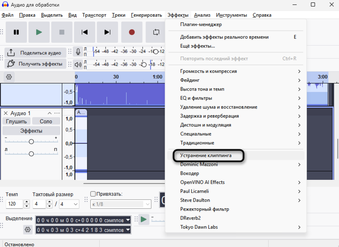The image size is (339, 247).
Task: Open Плагин-менеджер from Effects menu
Action: 236,24
